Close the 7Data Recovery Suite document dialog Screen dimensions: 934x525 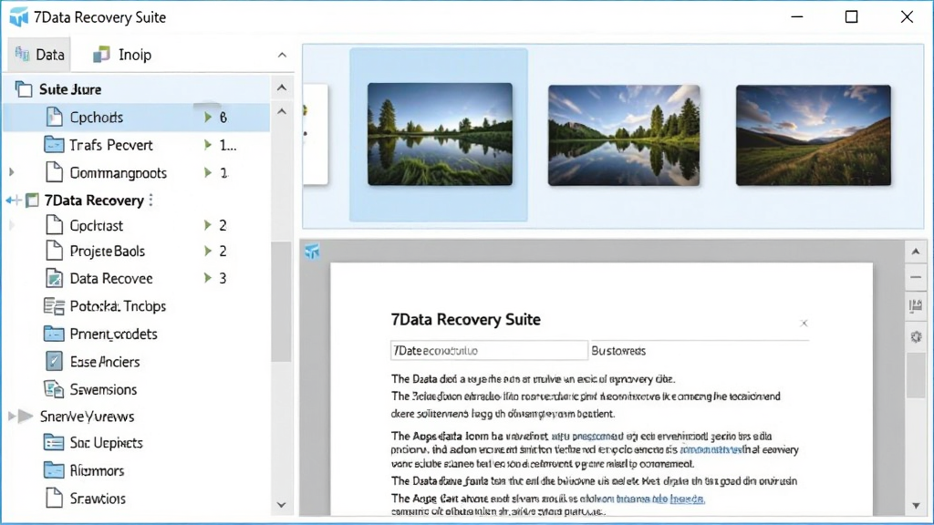coord(804,324)
